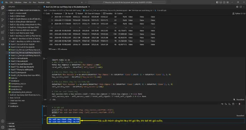Collapse the Buổi 7 folder in Explorer
The image size is (246, 130).
tap(24, 36)
